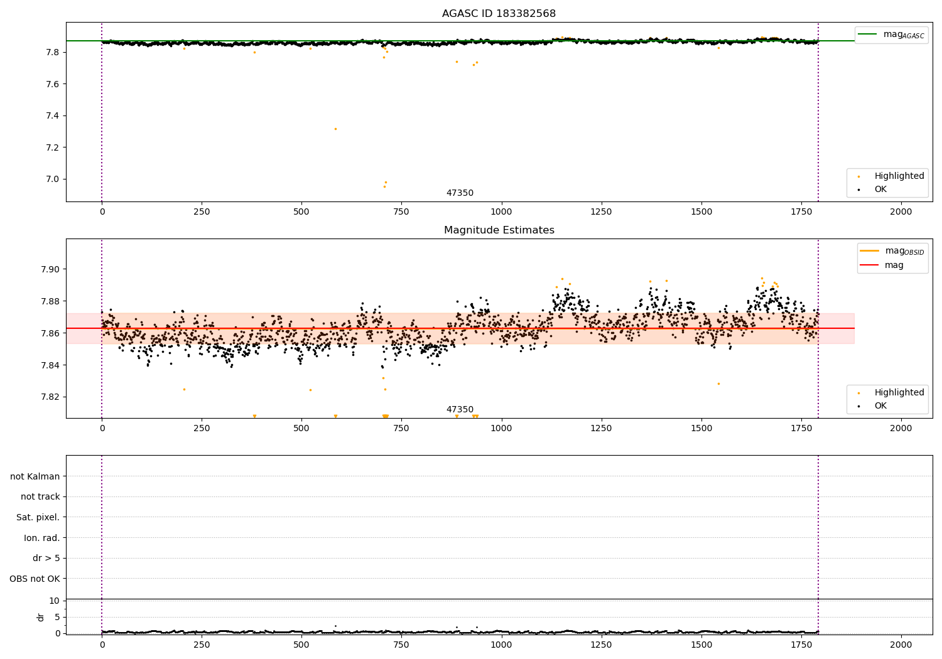The height and width of the screenshot is (659, 942).
Task: Click the red 'mag' legend entry in middle plot
Action: (x=882, y=265)
